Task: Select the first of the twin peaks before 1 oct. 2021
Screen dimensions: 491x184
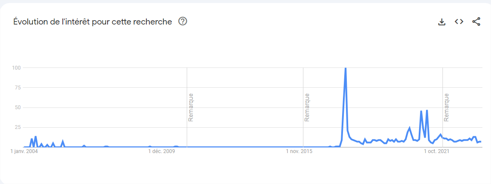Action: click(x=421, y=111)
